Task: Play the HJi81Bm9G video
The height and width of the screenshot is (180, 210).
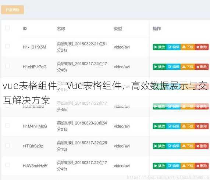Action: pos(160,106)
